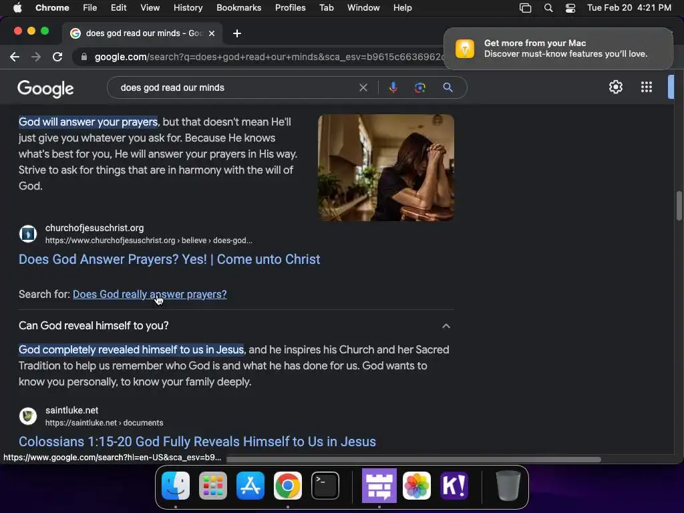Viewport: 684px width, 513px height.
Task: Click the saintluke.net site name
Action: tap(71, 410)
